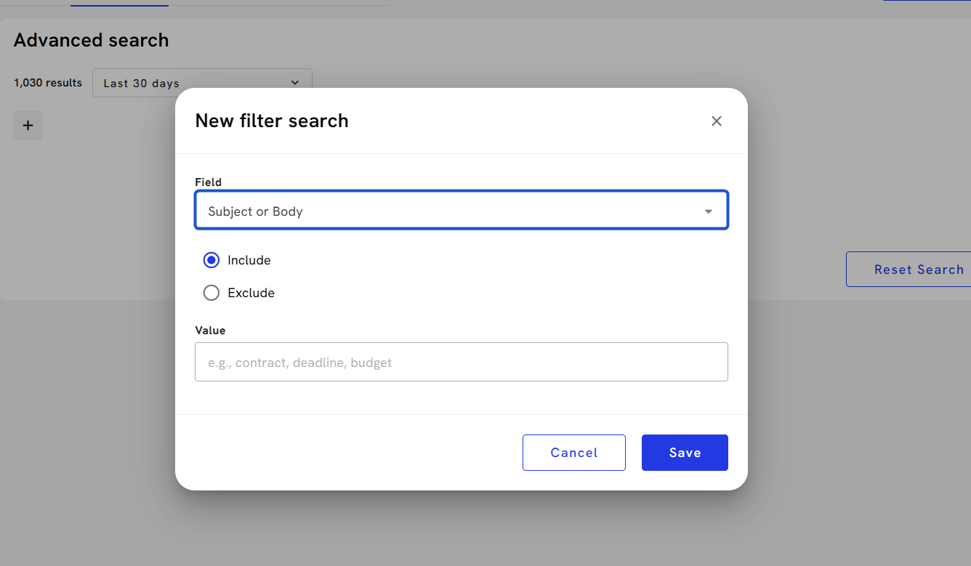Screen dimensions: 971x566
Task: Select the Exclude radio button
Action: click(211, 293)
